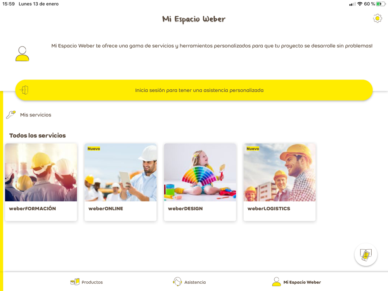The width and height of the screenshot is (388, 291).
Task: Click the Mi Espacio Weber person icon
Action: tap(276, 282)
